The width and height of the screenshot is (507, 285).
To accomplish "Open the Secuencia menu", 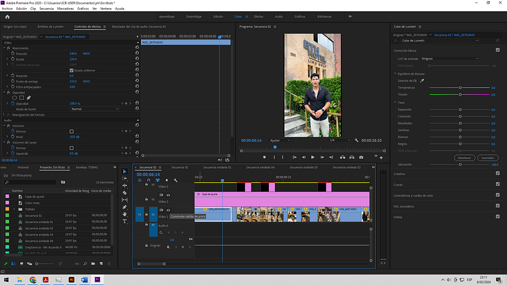I will point(46,9).
